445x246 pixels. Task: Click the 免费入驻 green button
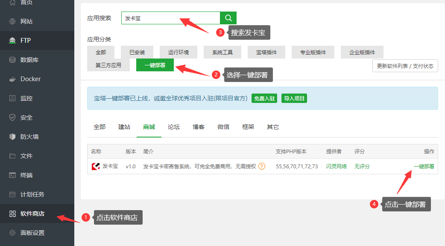264,99
